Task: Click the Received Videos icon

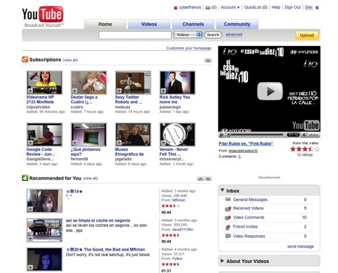Action: (228, 209)
